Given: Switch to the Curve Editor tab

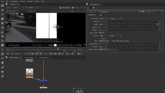Looking at the screenshot, I should coord(29,58).
